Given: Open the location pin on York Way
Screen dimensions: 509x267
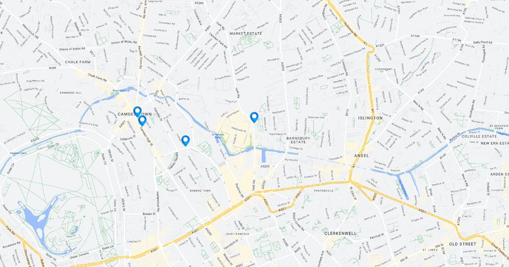Looking at the screenshot, I should [254, 117].
